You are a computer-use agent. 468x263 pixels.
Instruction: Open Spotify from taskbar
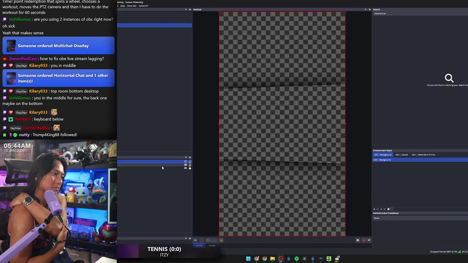pyautogui.click(x=297, y=259)
